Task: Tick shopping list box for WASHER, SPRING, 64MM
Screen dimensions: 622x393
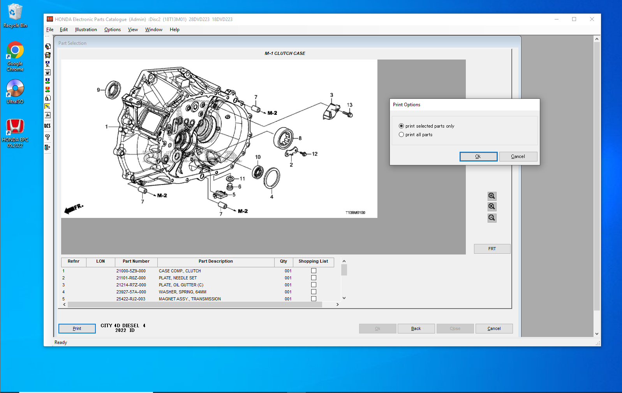Action: click(x=314, y=292)
